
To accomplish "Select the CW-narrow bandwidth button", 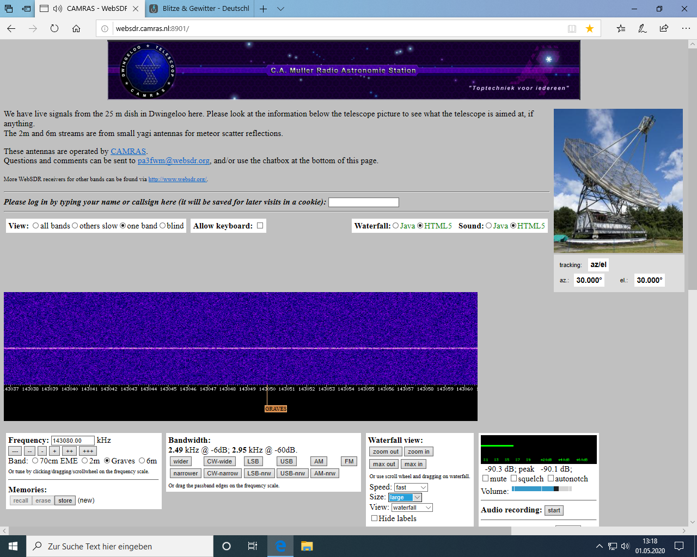I will click(222, 473).
